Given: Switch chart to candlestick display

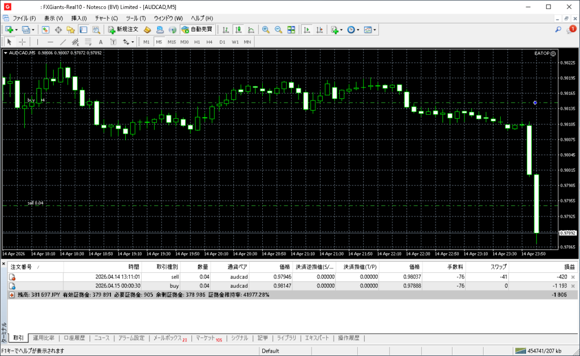Looking at the screenshot, I should click(238, 29).
